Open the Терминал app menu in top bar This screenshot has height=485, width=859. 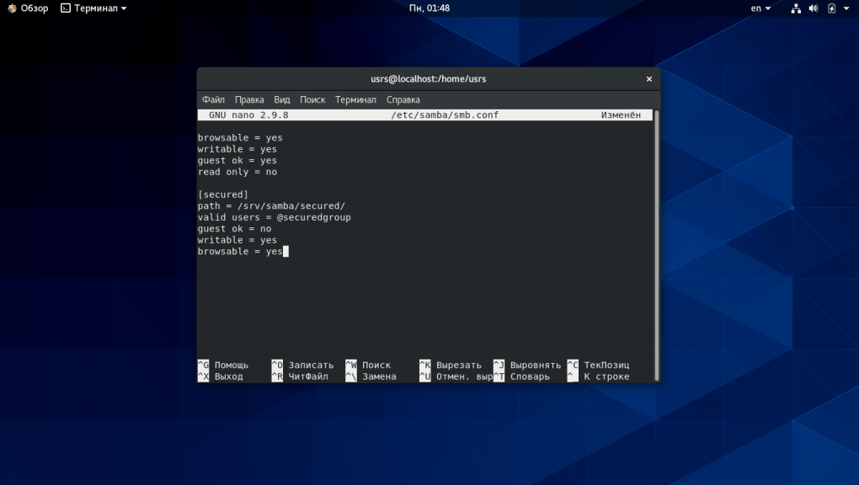pos(100,8)
